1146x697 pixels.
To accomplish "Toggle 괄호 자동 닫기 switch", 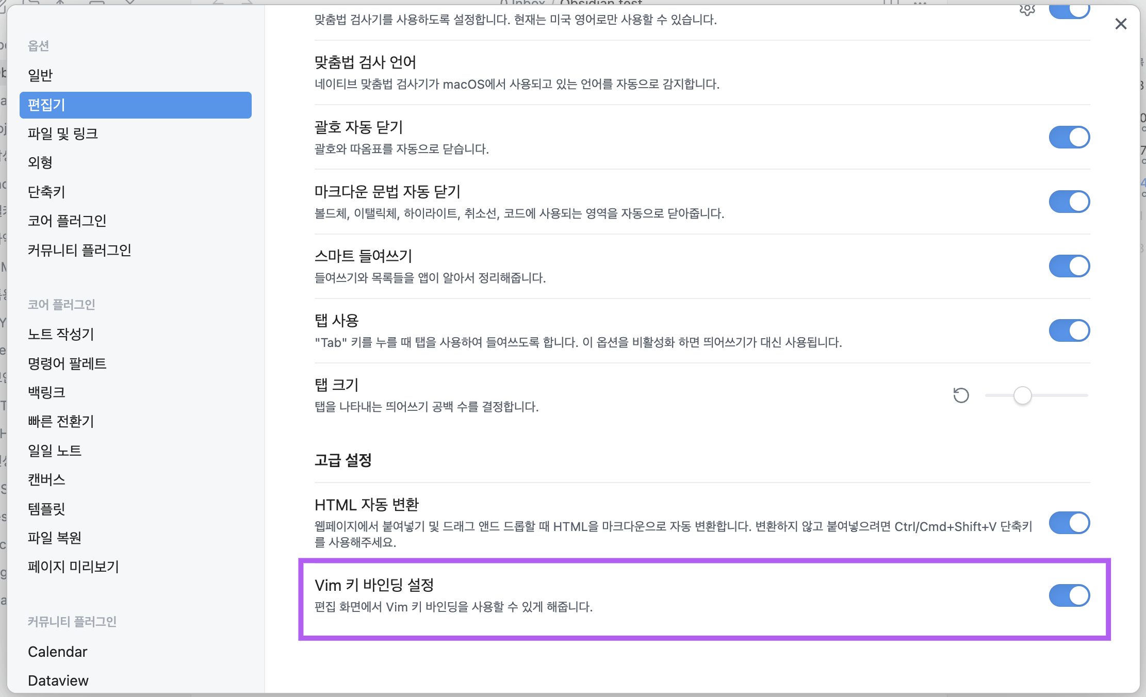I will (1069, 137).
